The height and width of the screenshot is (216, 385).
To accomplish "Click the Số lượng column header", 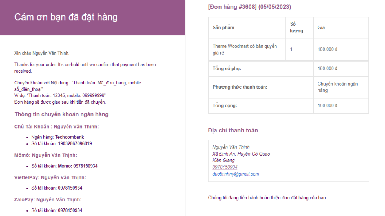I will coord(296,28).
